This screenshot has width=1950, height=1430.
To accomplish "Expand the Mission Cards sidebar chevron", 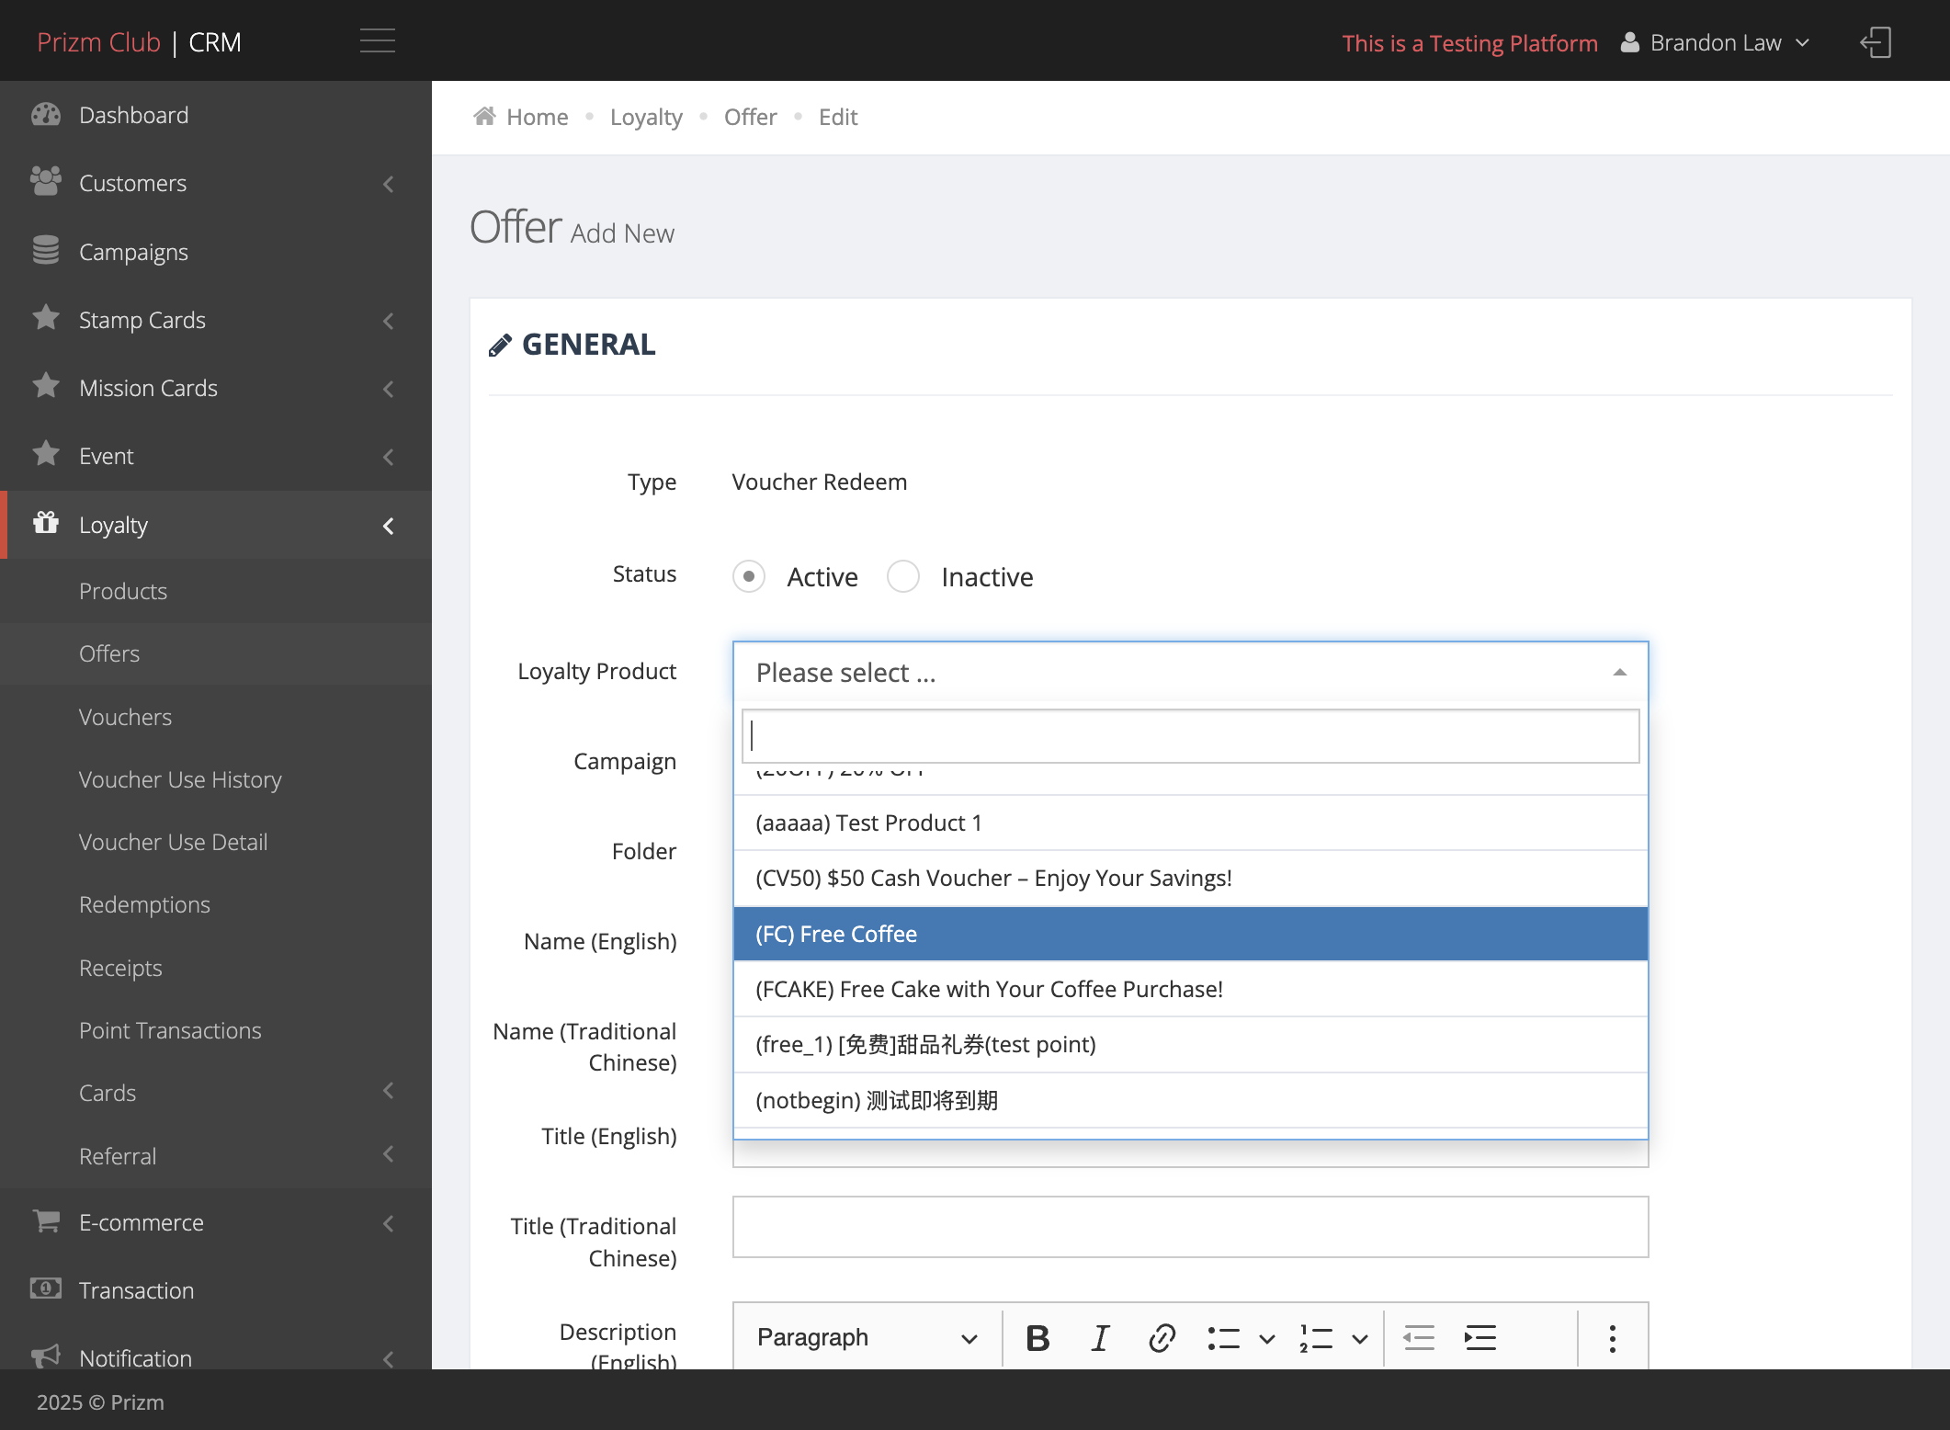I will 389,389.
